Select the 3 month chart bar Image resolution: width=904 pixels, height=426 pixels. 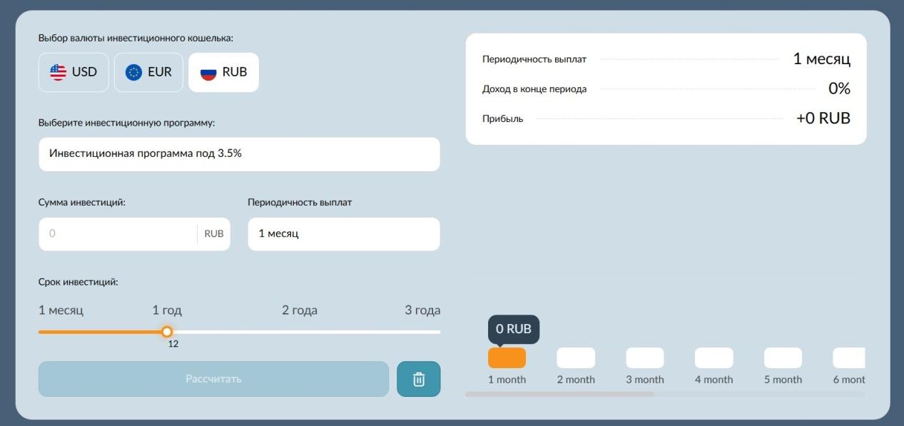pos(645,358)
